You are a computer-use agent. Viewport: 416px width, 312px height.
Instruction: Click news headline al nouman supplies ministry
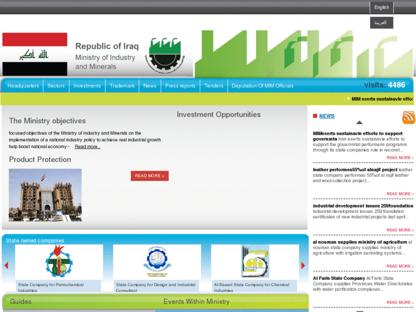coord(360,242)
